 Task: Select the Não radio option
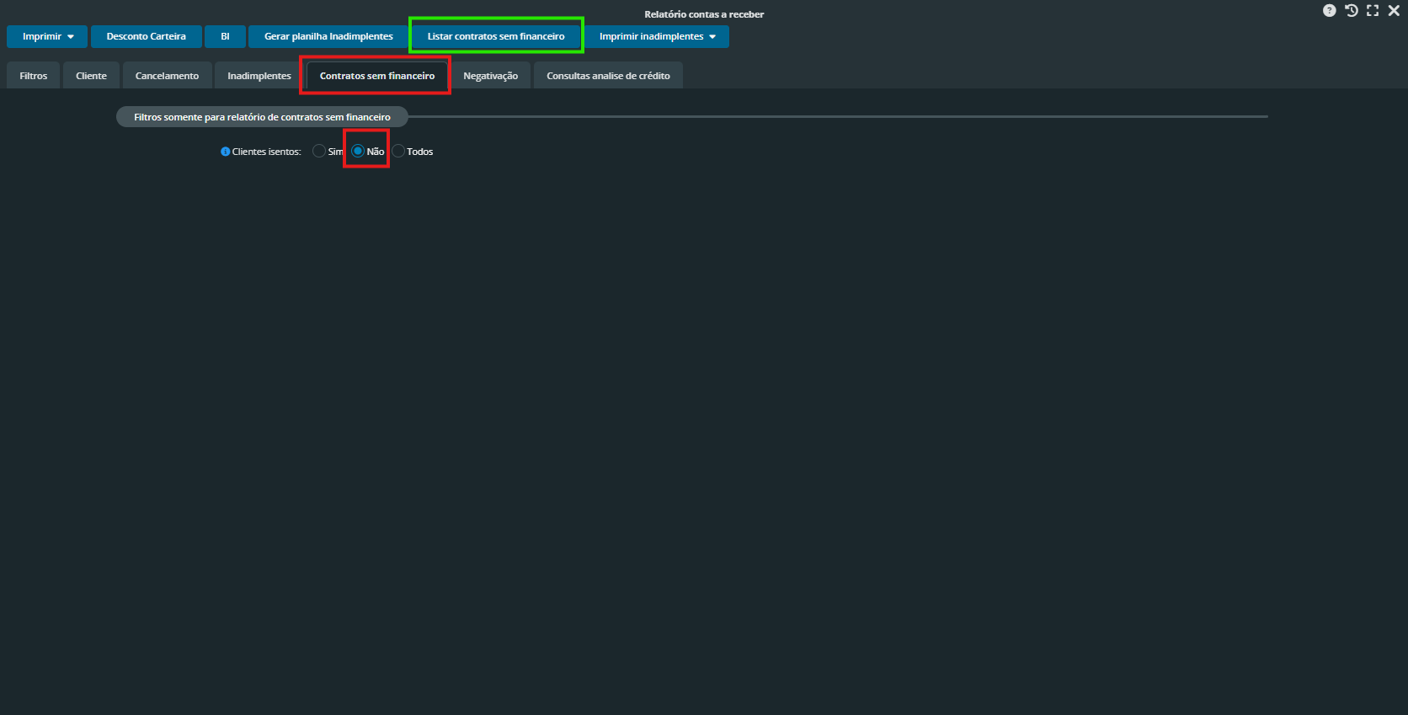(358, 152)
